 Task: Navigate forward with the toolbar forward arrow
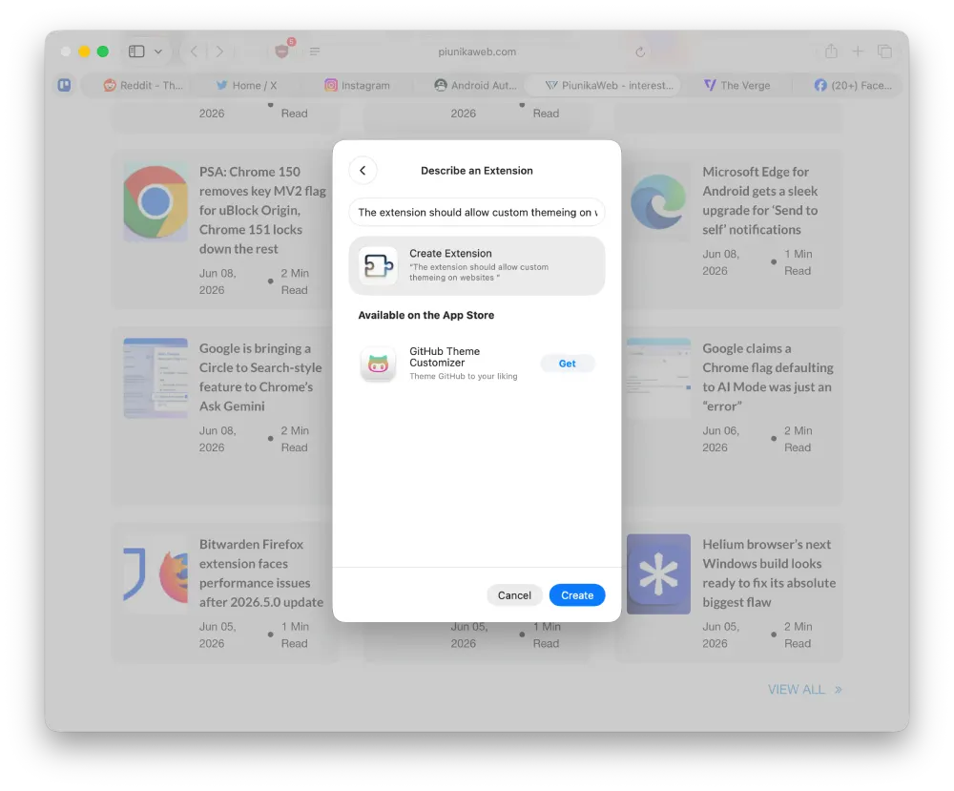point(219,52)
